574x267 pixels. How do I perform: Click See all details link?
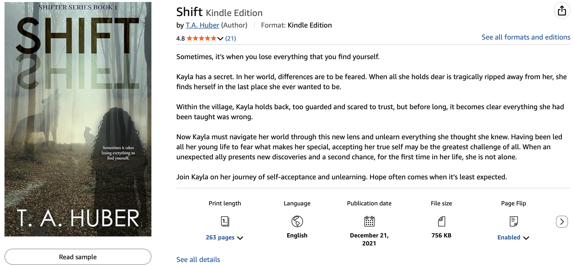(198, 259)
